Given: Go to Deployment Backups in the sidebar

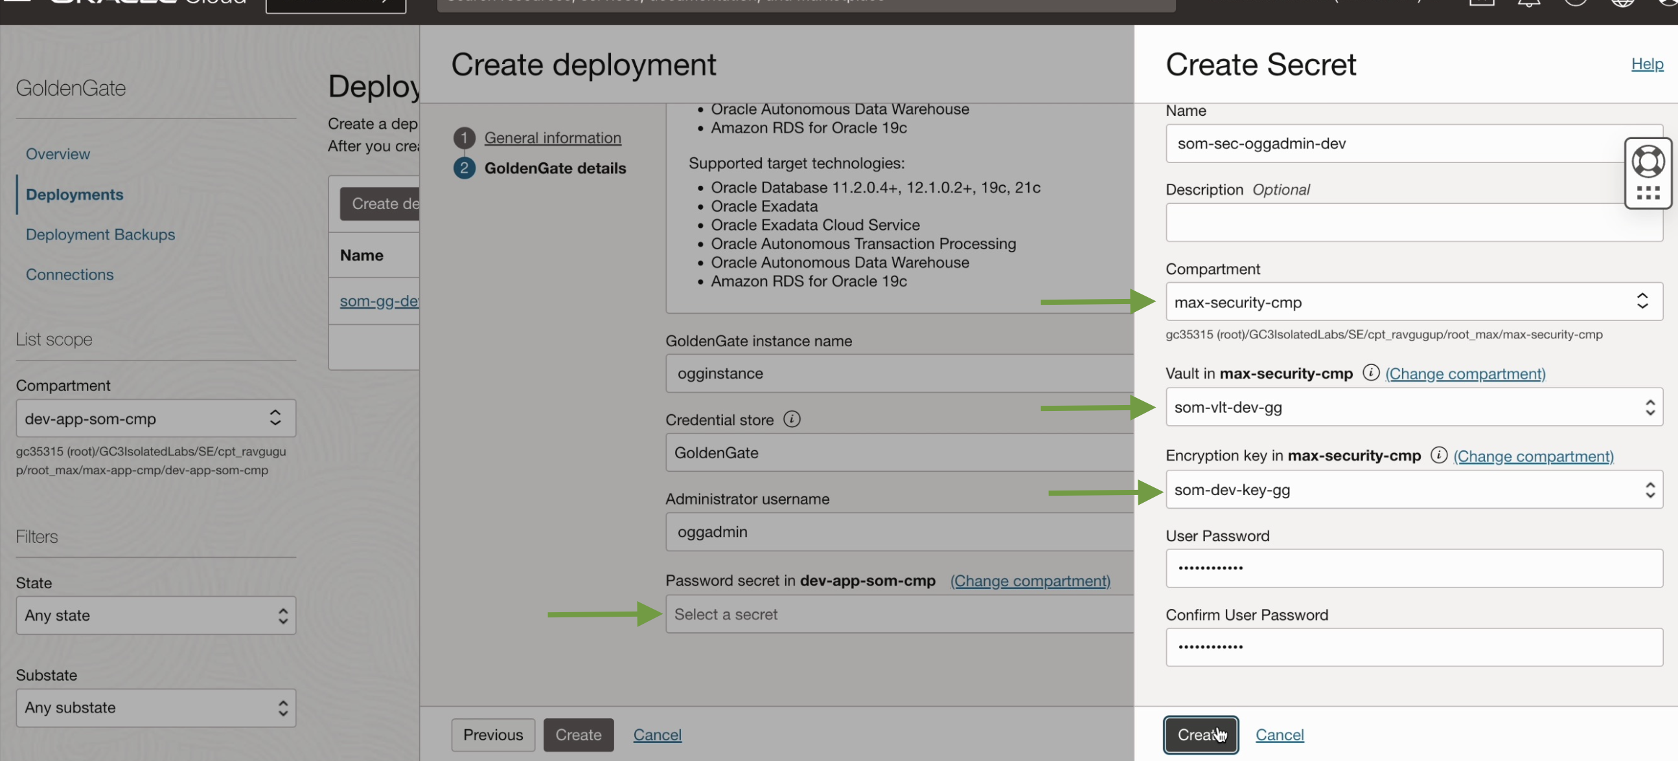Looking at the screenshot, I should click(100, 234).
